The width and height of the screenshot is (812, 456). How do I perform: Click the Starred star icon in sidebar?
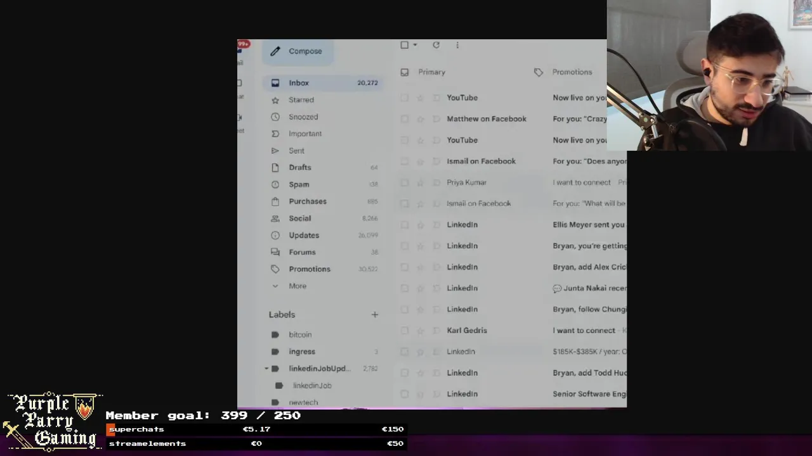coord(275,100)
